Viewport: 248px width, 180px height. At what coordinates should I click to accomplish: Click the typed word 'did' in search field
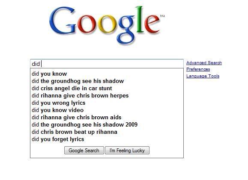36,64
